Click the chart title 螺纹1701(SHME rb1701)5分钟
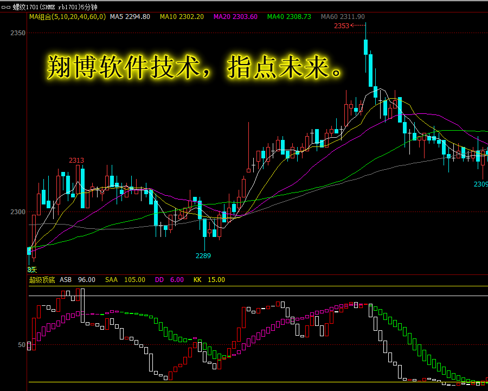The image size is (488, 391). tap(54, 7)
